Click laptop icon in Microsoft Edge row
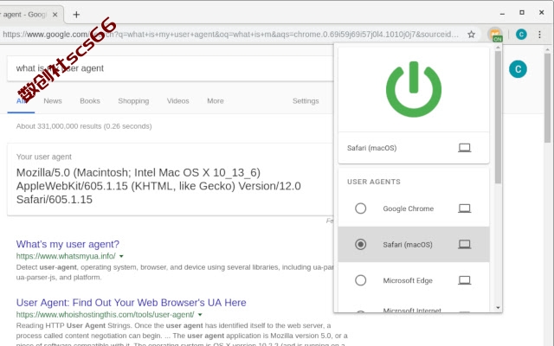The width and height of the screenshot is (554, 346). (x=464, y=280)
